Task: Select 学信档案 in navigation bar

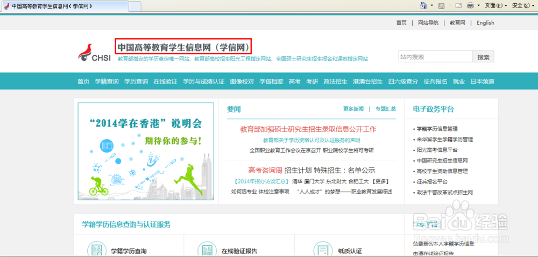Action: (271, 82)
